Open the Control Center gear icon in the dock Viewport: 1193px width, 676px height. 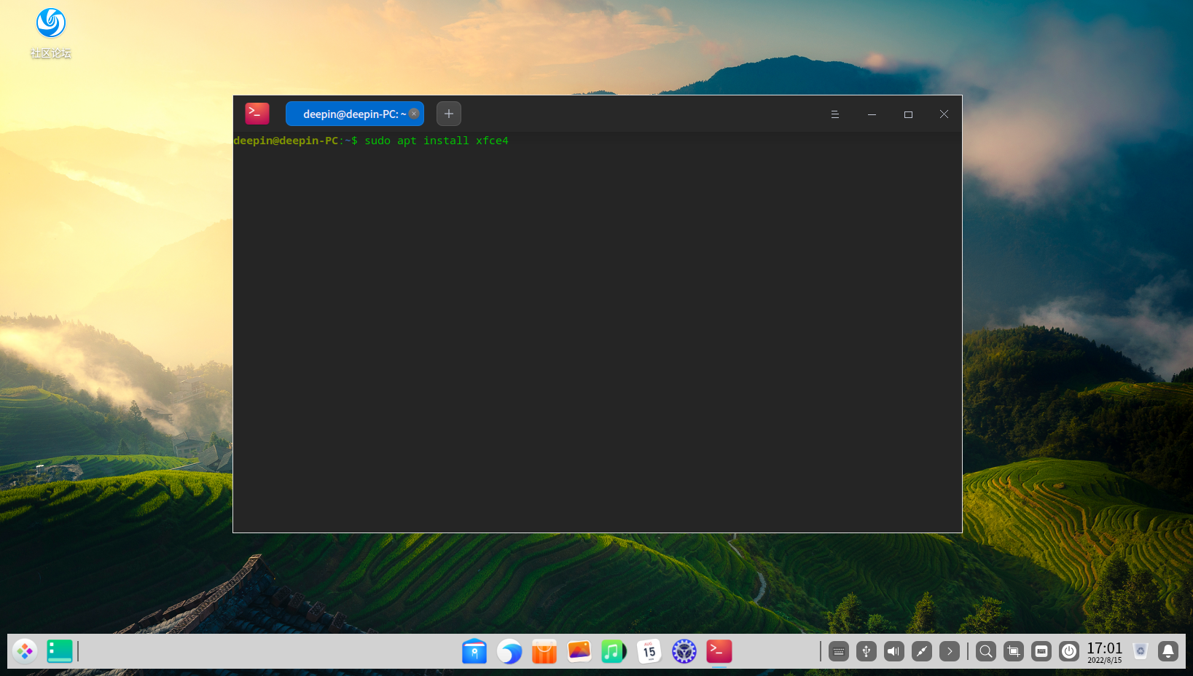tap(684, 651)
